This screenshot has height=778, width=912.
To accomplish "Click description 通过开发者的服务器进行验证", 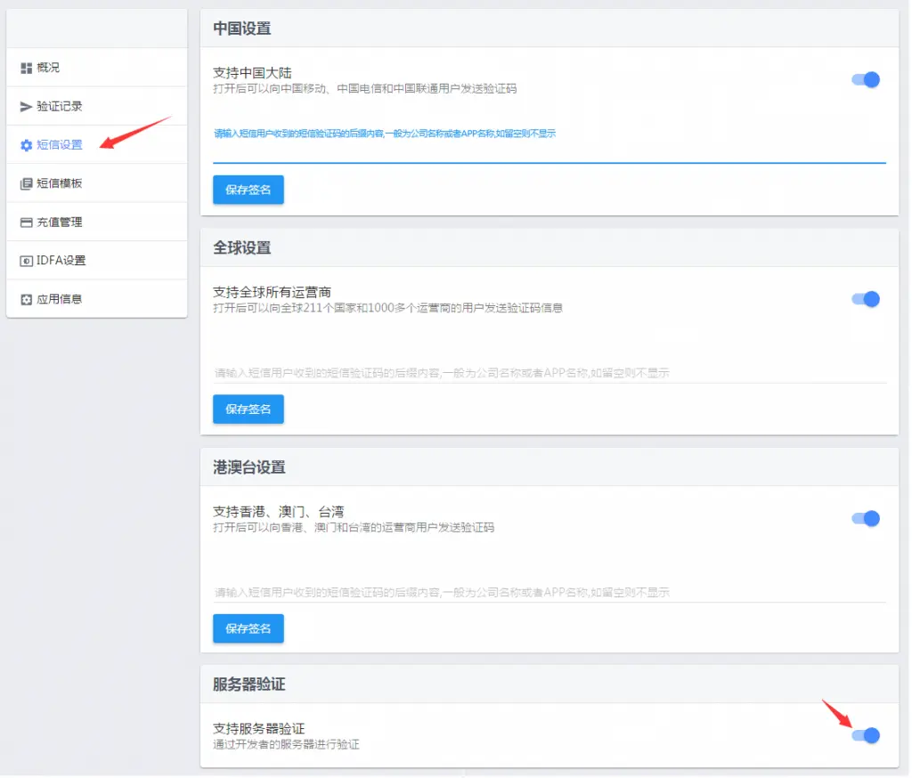I will (286, 744).
